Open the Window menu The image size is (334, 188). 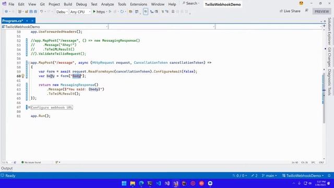pos(158,4)
